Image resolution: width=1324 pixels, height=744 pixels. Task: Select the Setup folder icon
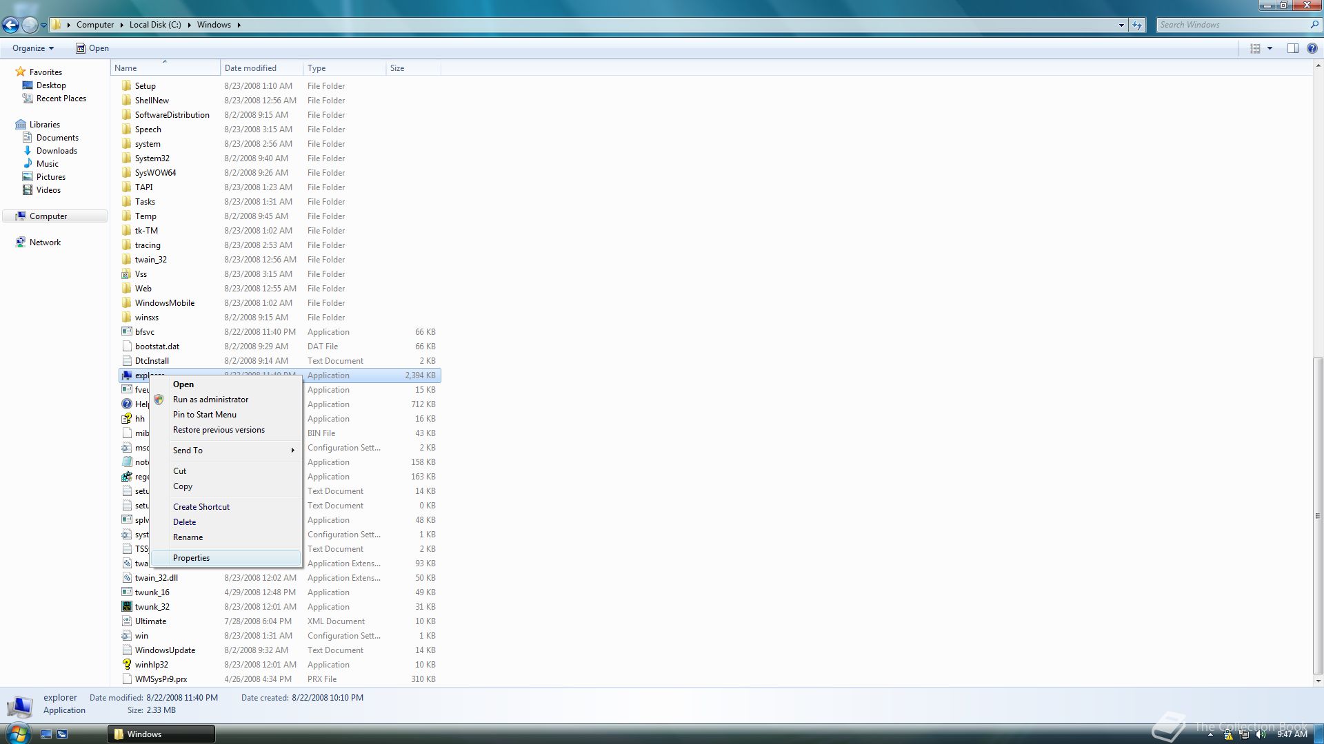coord(126,86)
